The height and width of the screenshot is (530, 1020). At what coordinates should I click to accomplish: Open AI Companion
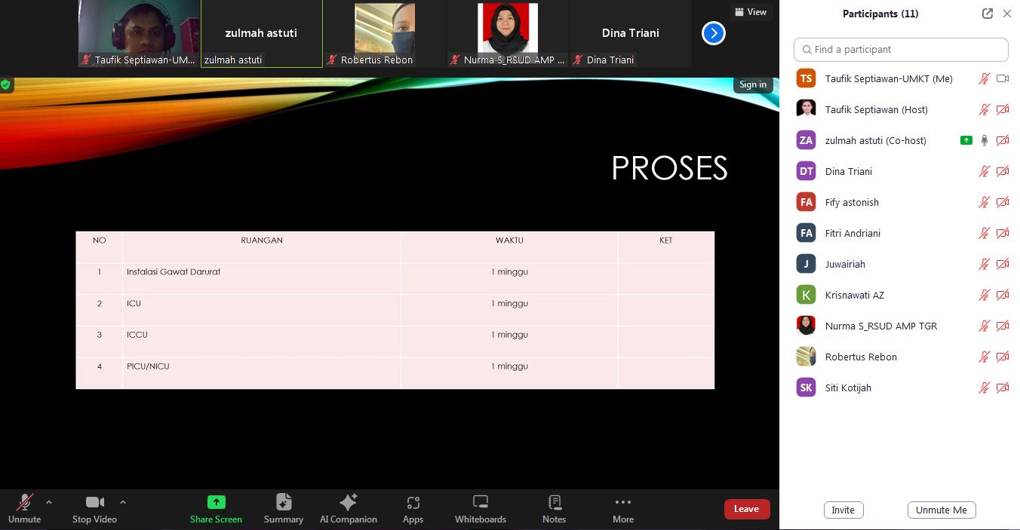[348, 509]
